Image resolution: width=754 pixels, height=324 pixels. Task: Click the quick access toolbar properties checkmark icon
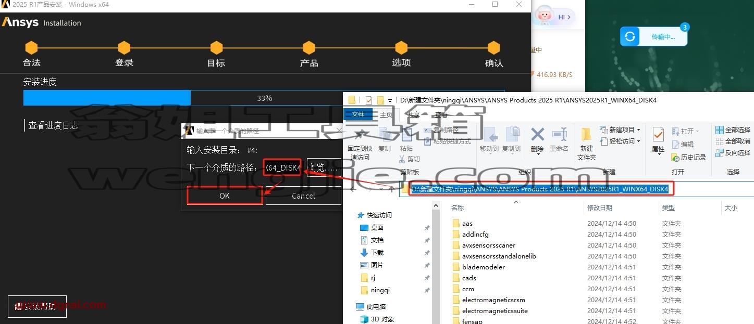pyautogui.click(x=369, y=100)
